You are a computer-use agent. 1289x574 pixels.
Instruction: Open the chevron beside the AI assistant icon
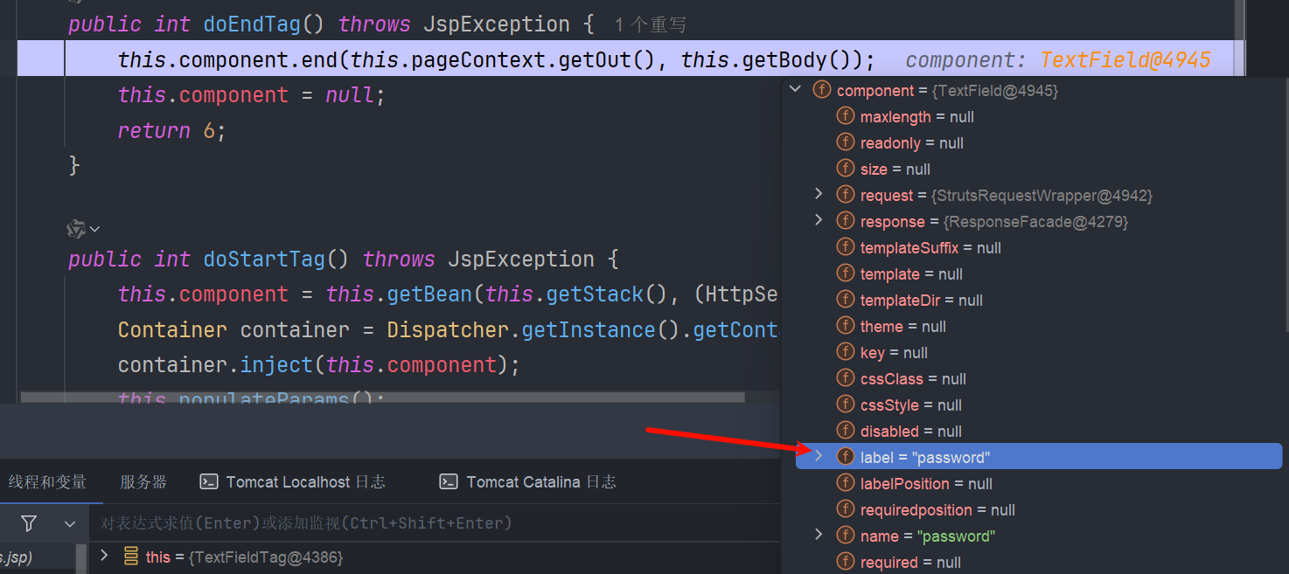click(x=94, y=229)
